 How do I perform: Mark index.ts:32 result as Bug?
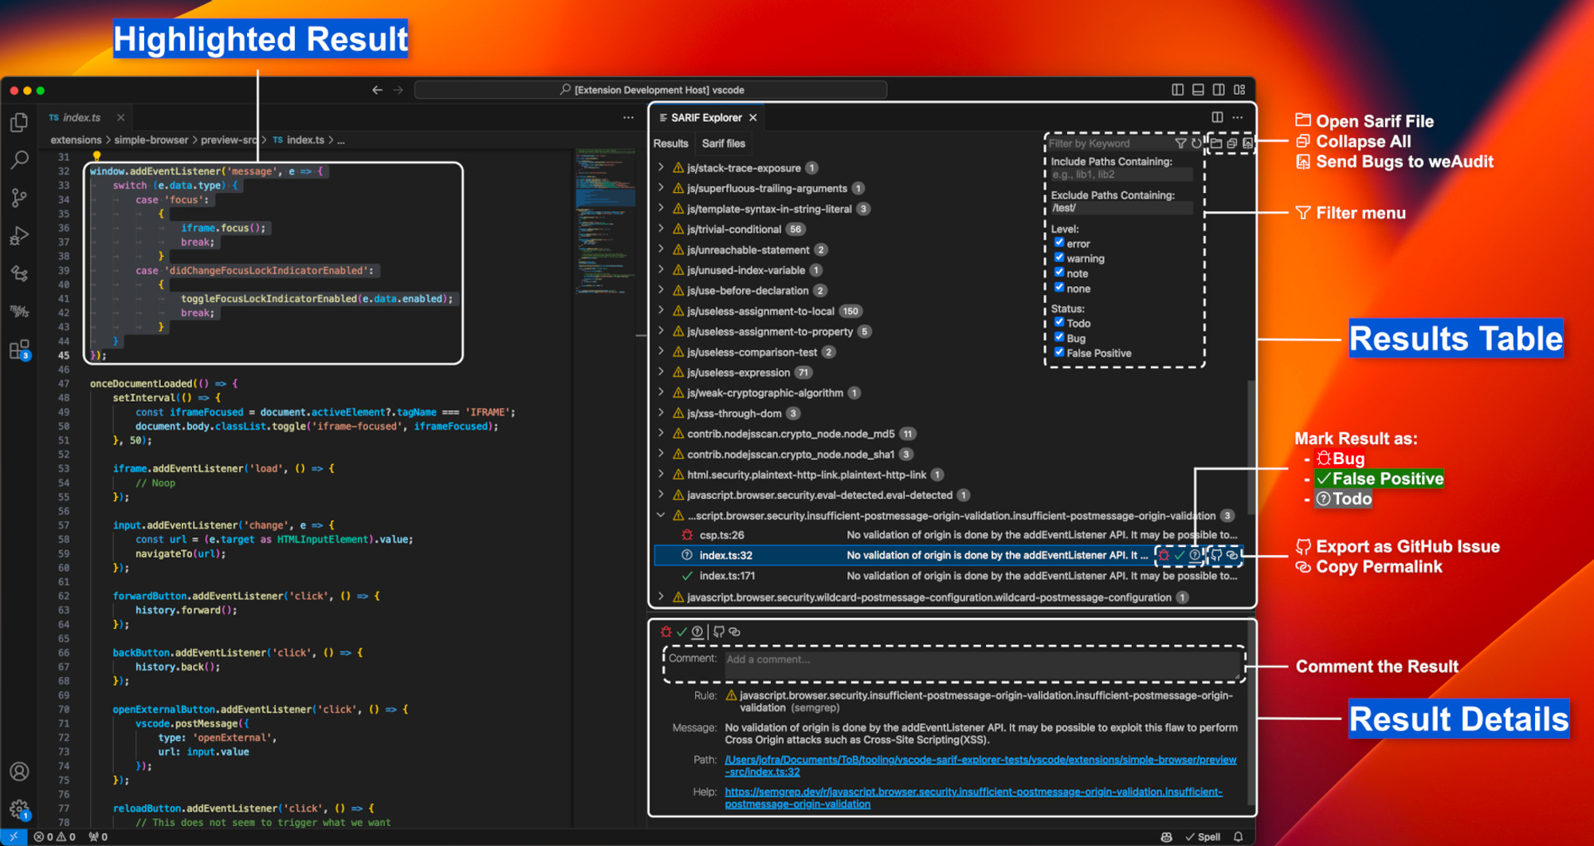point(1164,555)
